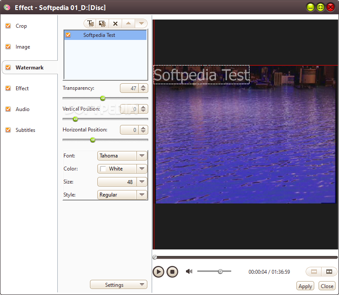Switch to split comparison preview view
The width and height of the screenshot is (339, 295).
[329, 272]
